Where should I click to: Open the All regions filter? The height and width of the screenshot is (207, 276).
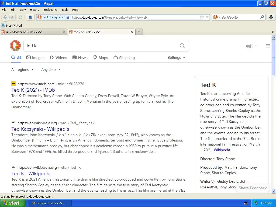tap(22, 70)
